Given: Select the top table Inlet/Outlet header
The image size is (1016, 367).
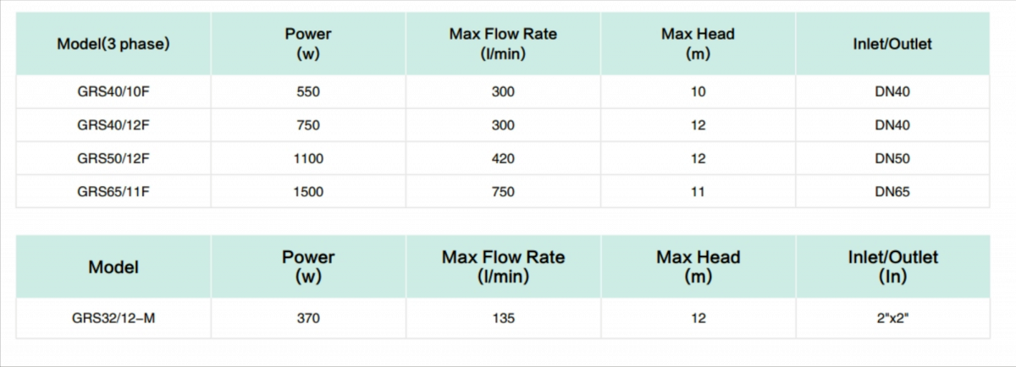Looking at the screenshot, I should [x=892, y=44].
